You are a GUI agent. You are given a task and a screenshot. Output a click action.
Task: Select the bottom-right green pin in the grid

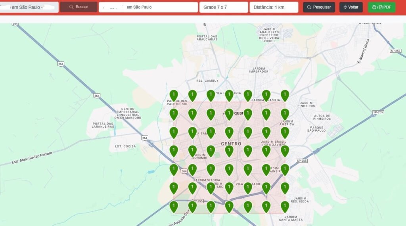coord(285,207)
